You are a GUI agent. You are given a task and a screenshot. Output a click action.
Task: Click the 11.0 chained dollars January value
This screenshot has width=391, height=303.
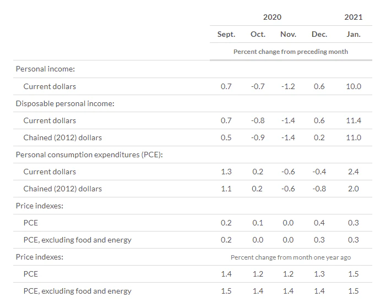pos(353,137)
